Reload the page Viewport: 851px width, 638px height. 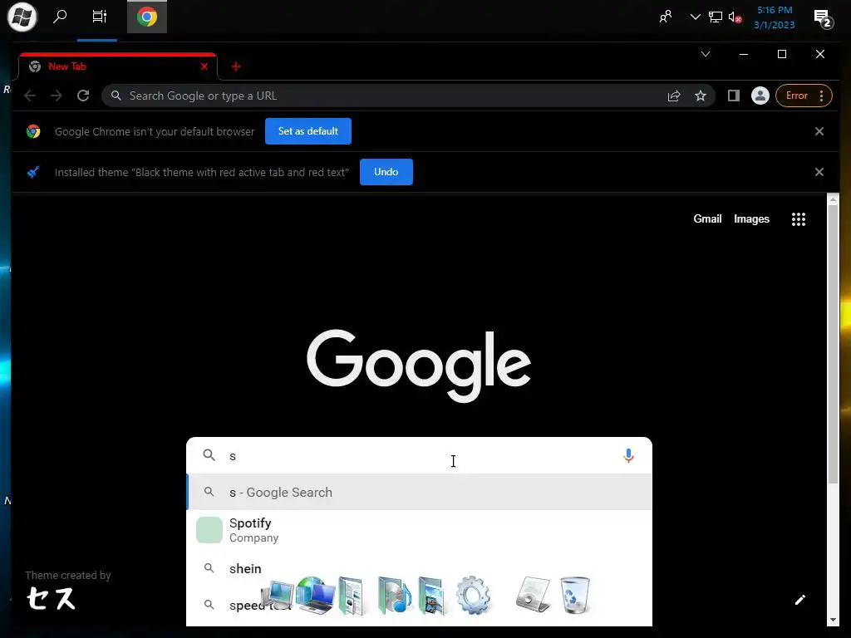tap(83, 96)
